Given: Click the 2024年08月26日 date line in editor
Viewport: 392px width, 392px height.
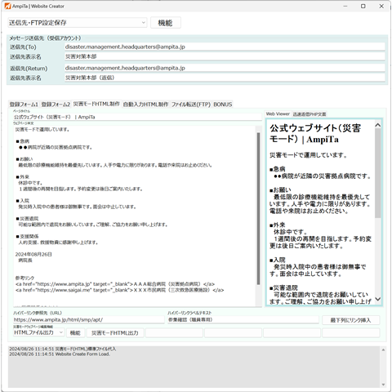Looking at the screenshot, I should pos(33,254).
